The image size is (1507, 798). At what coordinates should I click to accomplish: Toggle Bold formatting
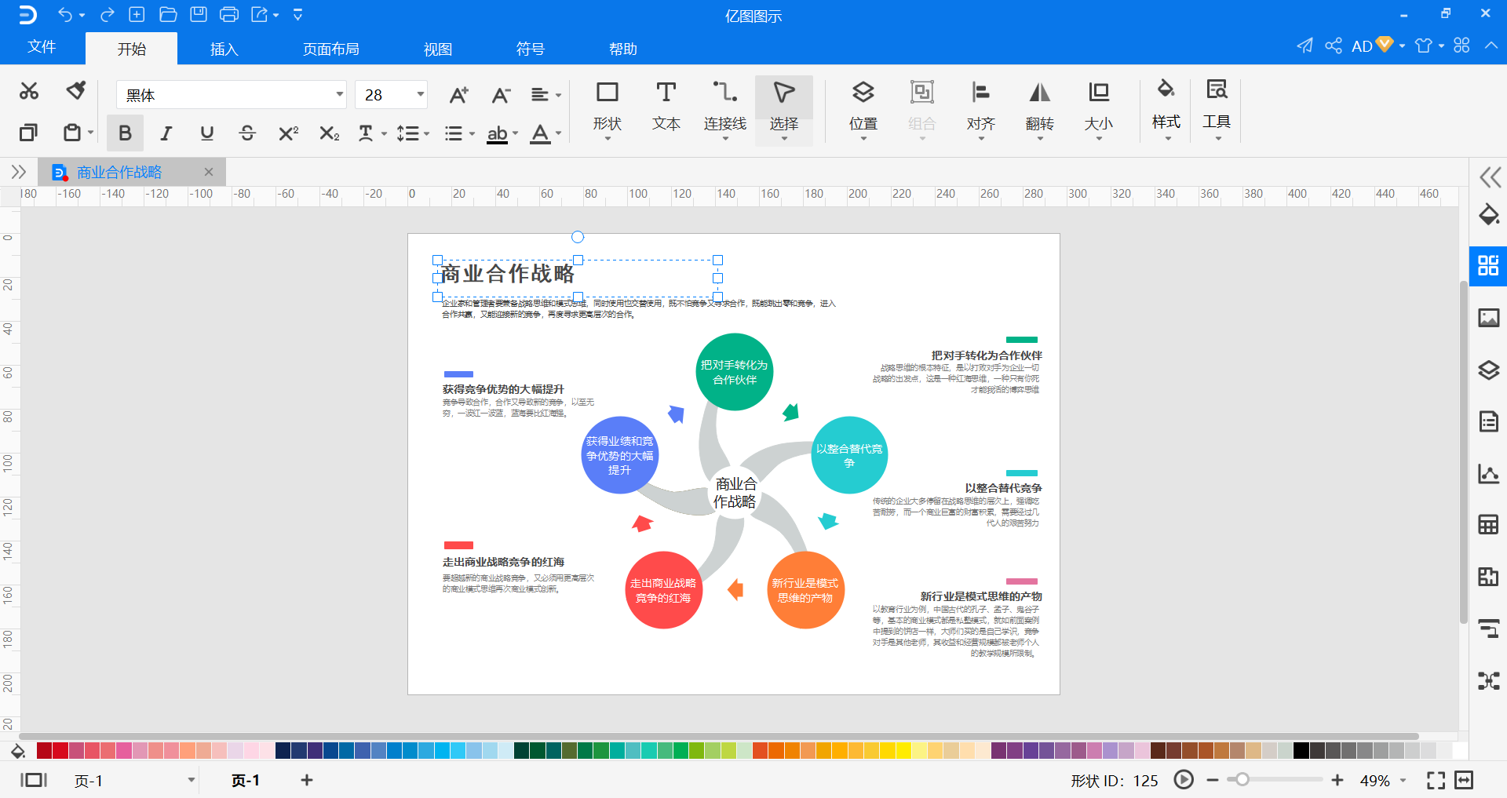(125, 133)
